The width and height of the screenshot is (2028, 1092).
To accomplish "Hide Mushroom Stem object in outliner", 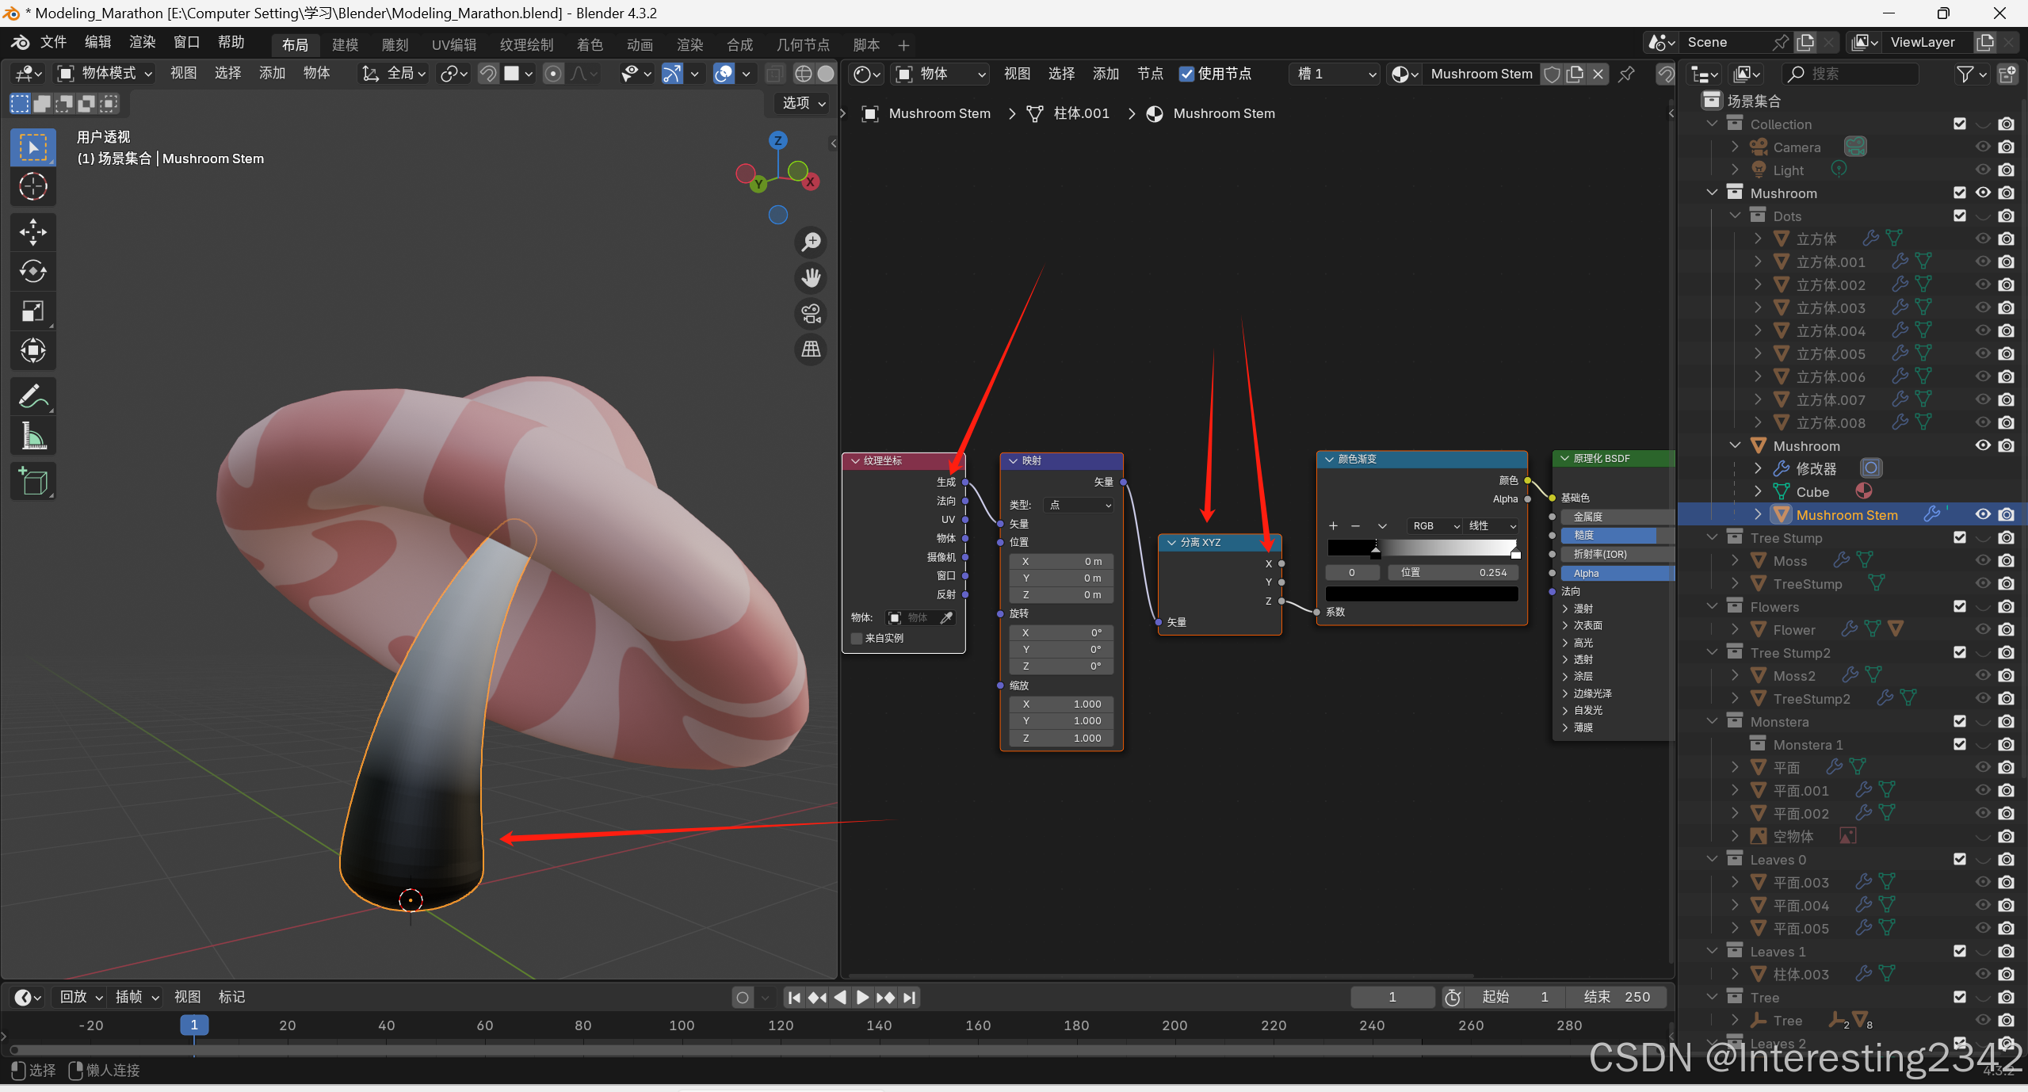I will coord(1982,514).
